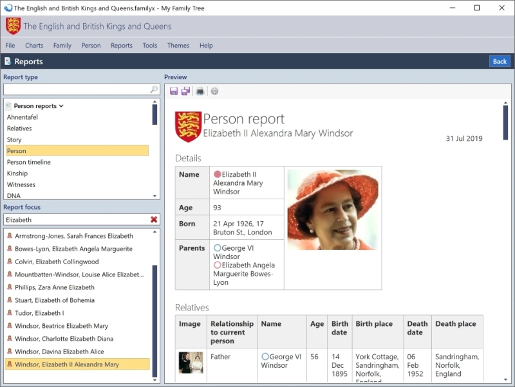The image size is (515, 387).
Task: Click the down arrow of the Preview scrollbar
Action: pos(505,379)
